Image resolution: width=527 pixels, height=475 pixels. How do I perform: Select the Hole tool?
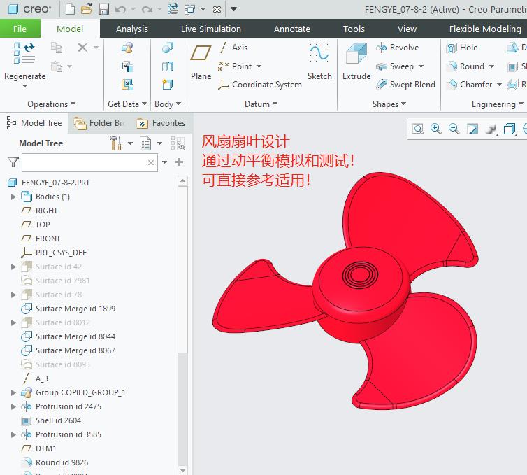(462, 48)
